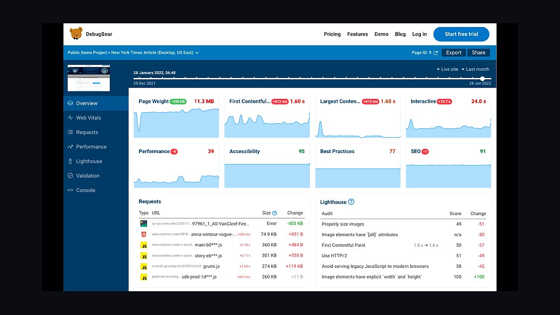The image size is (560, 315).
Task: Go to the Requests sidebar section
Action: (96, 132)
